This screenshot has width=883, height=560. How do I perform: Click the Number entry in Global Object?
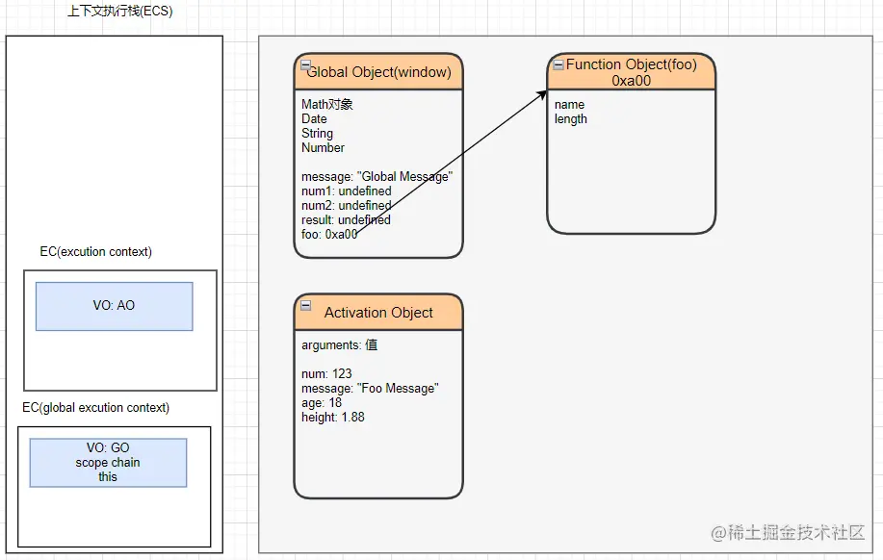(323, 147)
